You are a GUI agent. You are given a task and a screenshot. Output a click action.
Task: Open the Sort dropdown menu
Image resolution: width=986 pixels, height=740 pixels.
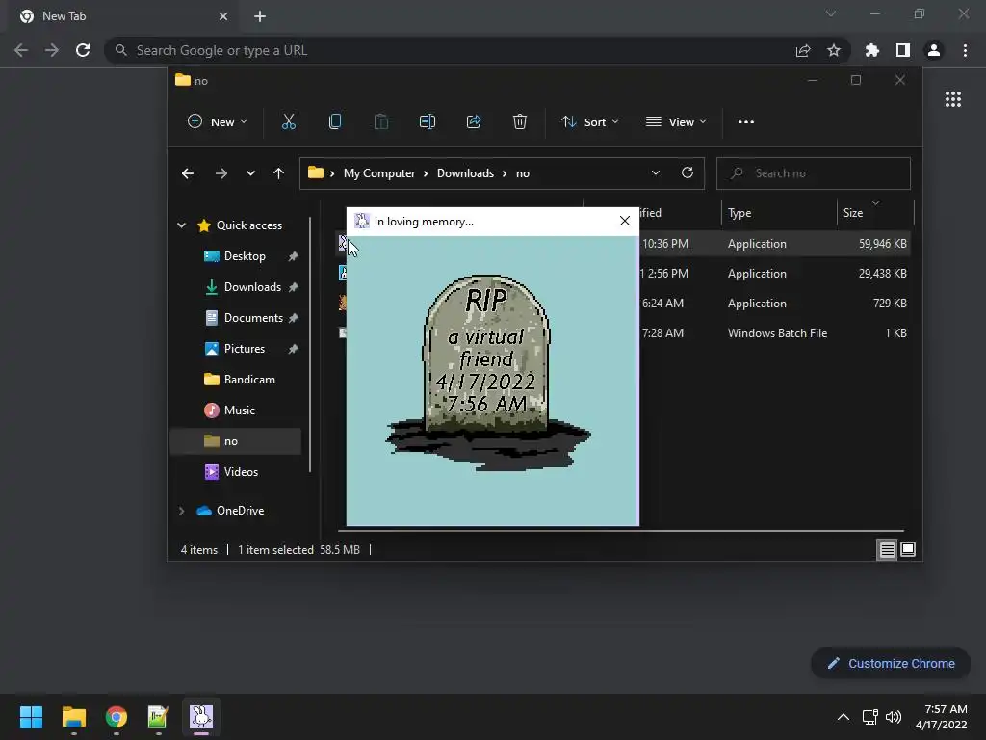(589, 121)
